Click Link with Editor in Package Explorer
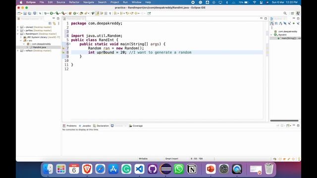317x178 pixels. (54, 23)
